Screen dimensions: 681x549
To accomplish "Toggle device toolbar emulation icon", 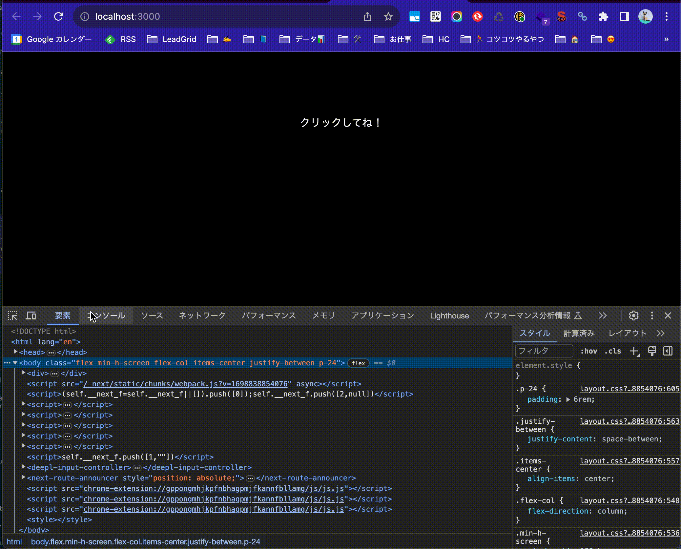I will [31, 315].
